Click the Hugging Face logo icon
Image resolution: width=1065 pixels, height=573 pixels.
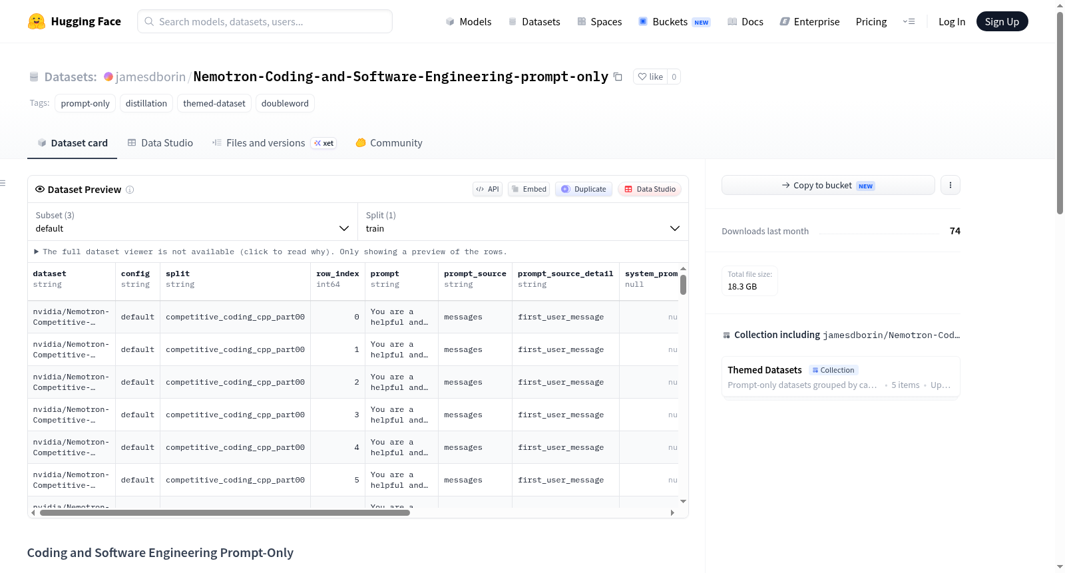[37, 21]
